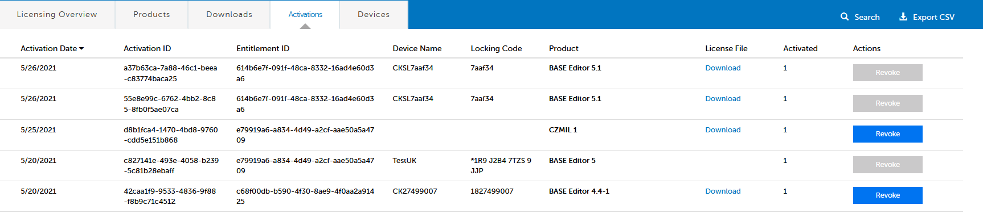
Task: Click the Product column header
Action: (x=564, y=49)
